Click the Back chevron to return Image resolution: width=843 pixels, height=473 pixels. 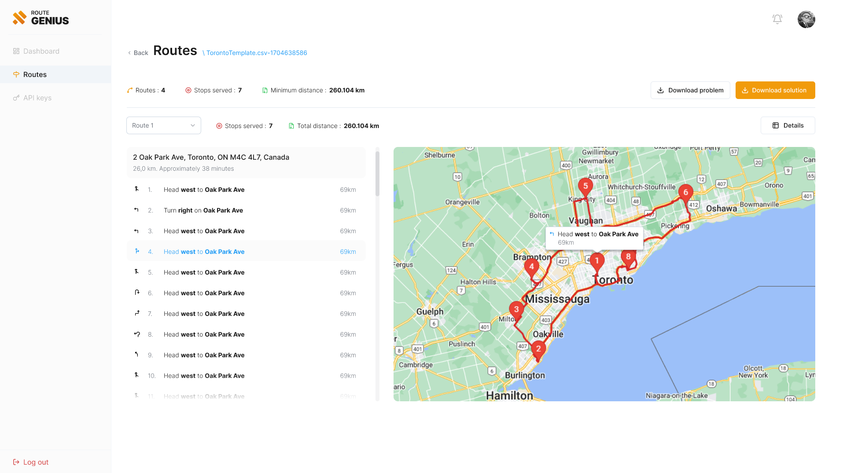click(129, 52)
